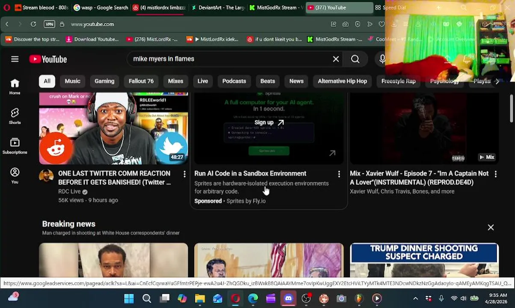The width and height of the screenshot is (515, 308).
Task: Filter feed by Mixes chip
Action: (x=175, y=81)
